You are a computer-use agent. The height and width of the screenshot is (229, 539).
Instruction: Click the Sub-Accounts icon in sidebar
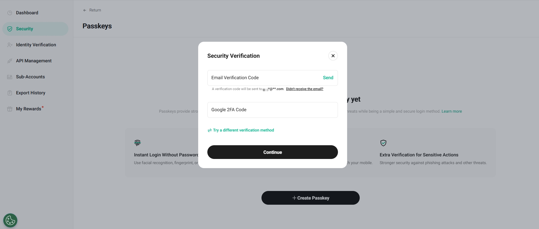(x=10, y=77)
